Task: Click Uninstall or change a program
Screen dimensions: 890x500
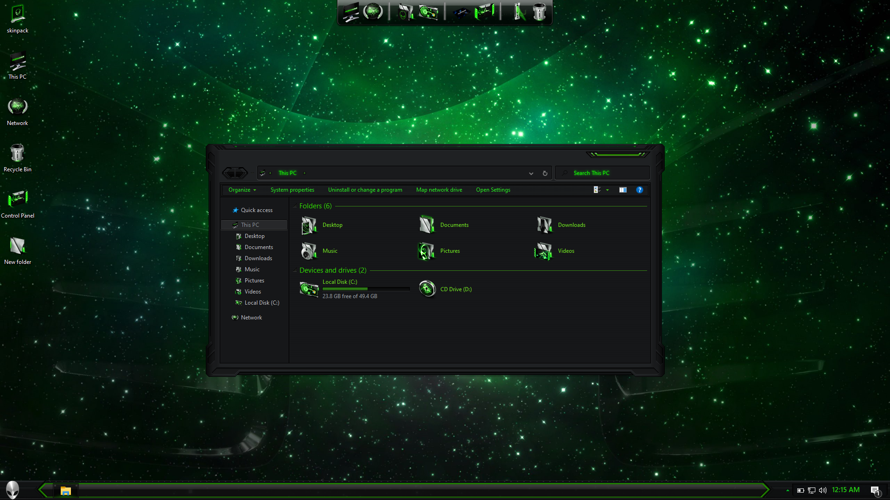Action: pos(365,190)
